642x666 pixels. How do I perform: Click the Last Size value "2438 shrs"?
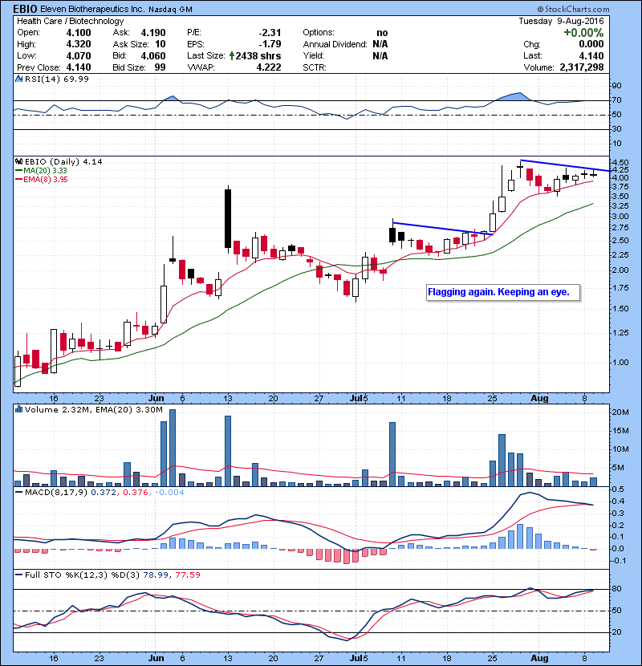coord(258,55)
